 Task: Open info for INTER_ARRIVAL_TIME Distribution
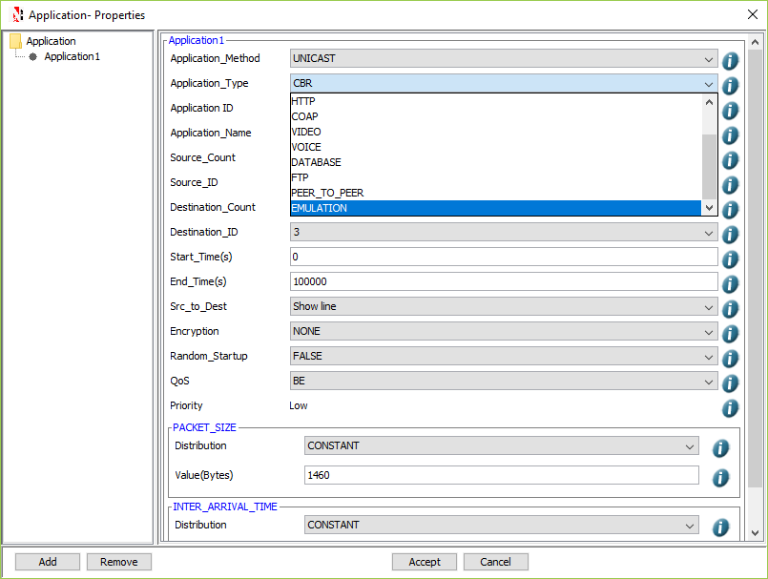point(720,527)
